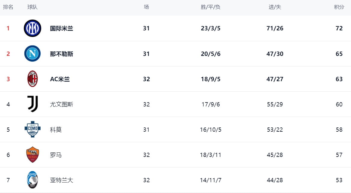
Task: Open the 亚特兰大 team name
Action: click(x=62, y=180)
